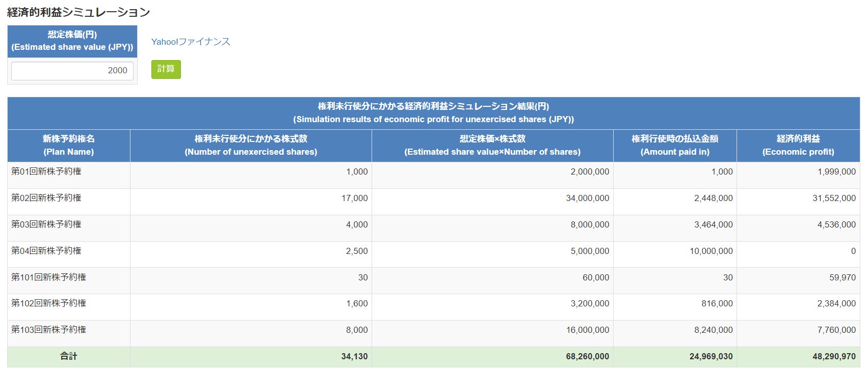867x372 pixels.
Task: Focus the estimated share value input field
Action: (72, 71)
